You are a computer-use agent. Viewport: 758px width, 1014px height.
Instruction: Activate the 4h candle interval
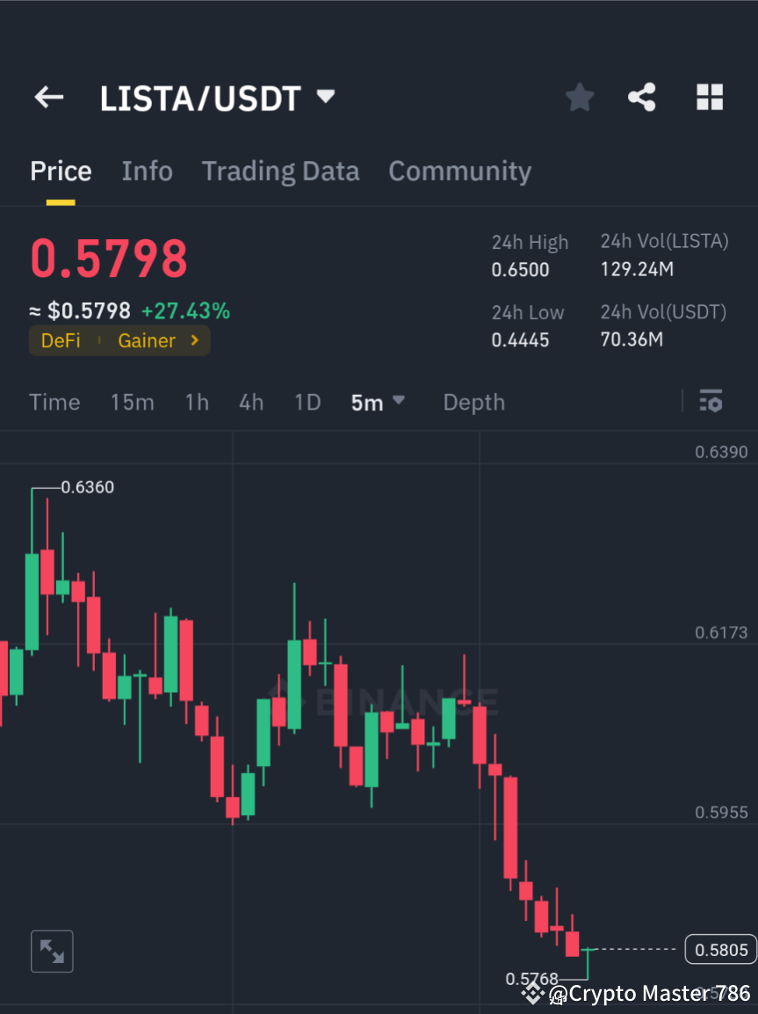click(251, 402)
